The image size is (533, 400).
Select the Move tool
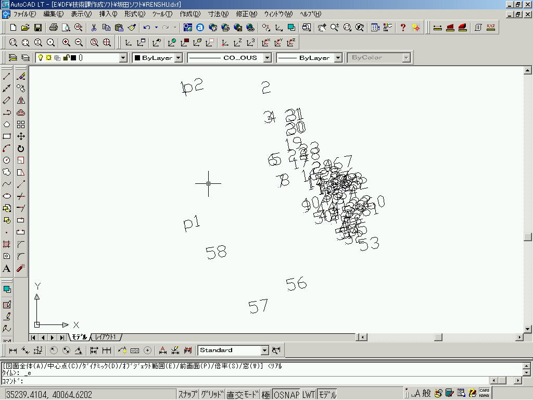pyautogui.click(x=21, y=136)
